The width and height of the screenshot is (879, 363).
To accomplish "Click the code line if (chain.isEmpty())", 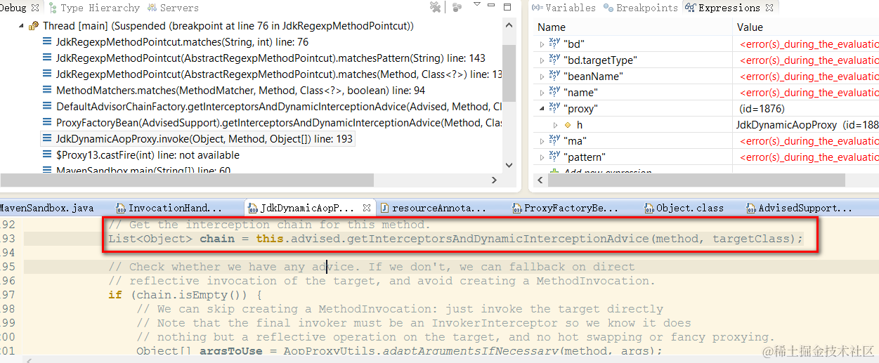I will click(x=185, y=295).
